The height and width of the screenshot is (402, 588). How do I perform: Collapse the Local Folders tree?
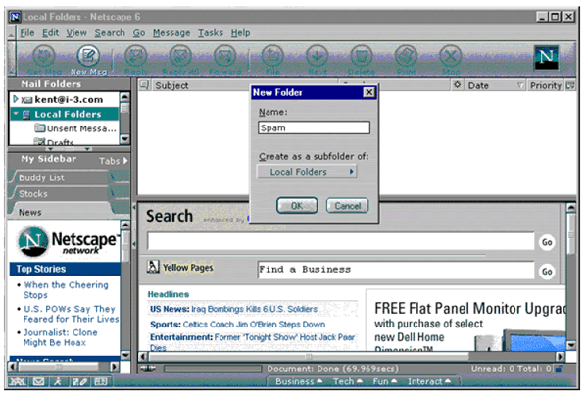tap(16, 114)
